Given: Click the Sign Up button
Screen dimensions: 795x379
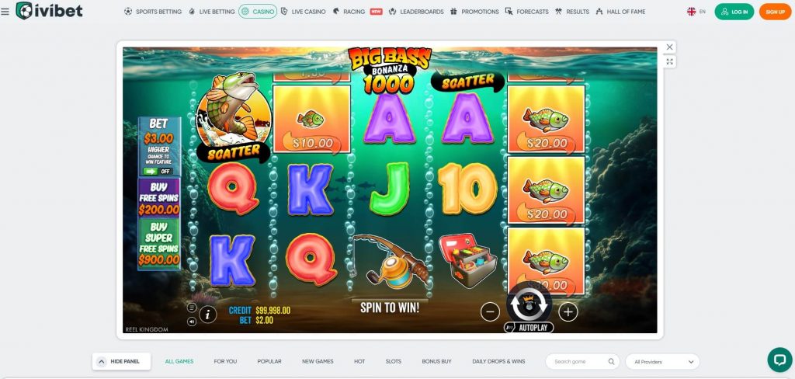Looking at the screenshot, I should (x=776, y=12).
